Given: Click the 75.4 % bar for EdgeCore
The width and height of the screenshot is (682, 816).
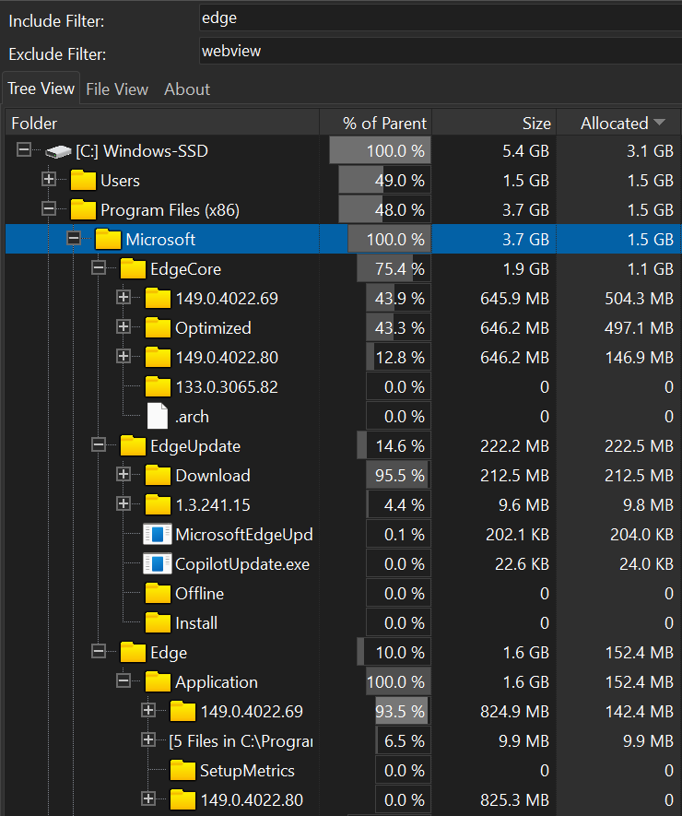Looking at the screenshot, I should [394, 269].
